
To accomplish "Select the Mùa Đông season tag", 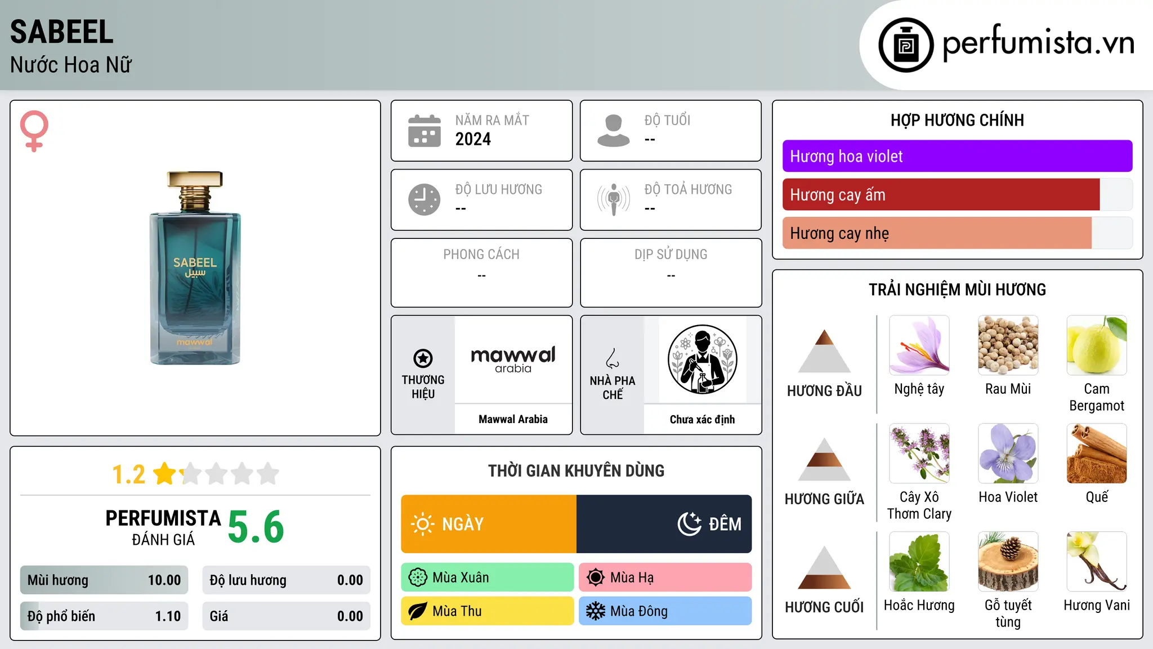I will 665,611.
